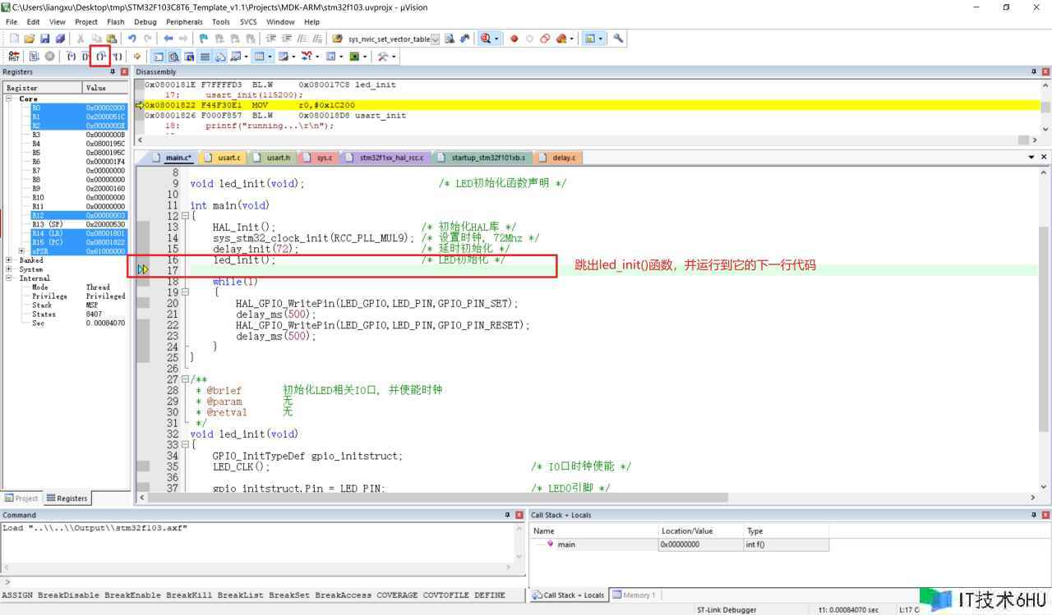Open the Peripherals menu
Viewport: 1052px width, 615px height.
183,22
